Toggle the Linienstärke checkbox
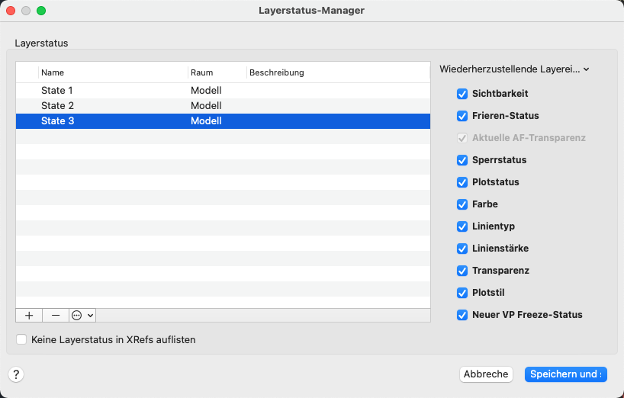Screen dimensions: 624x398 pos(462,249)
